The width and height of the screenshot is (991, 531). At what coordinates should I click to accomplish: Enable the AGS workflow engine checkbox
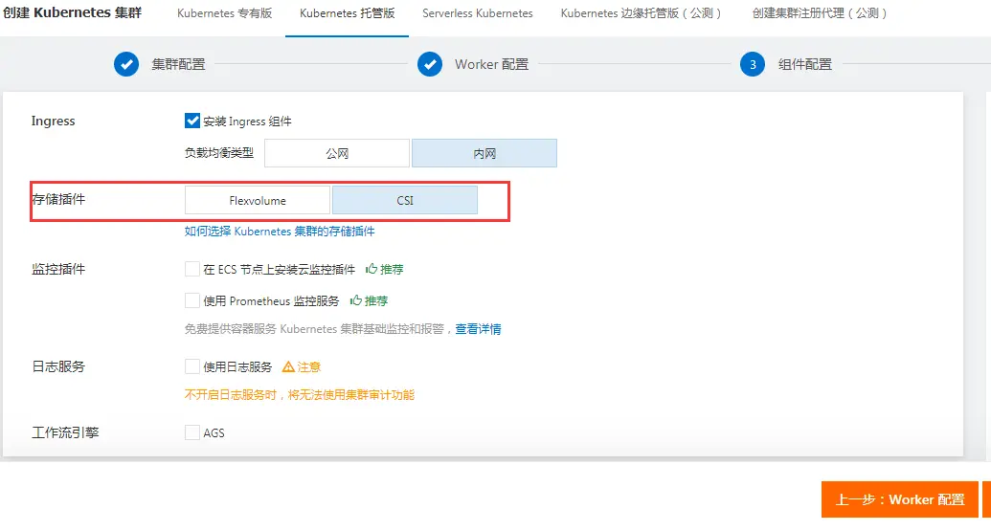(x=192, y=432)
